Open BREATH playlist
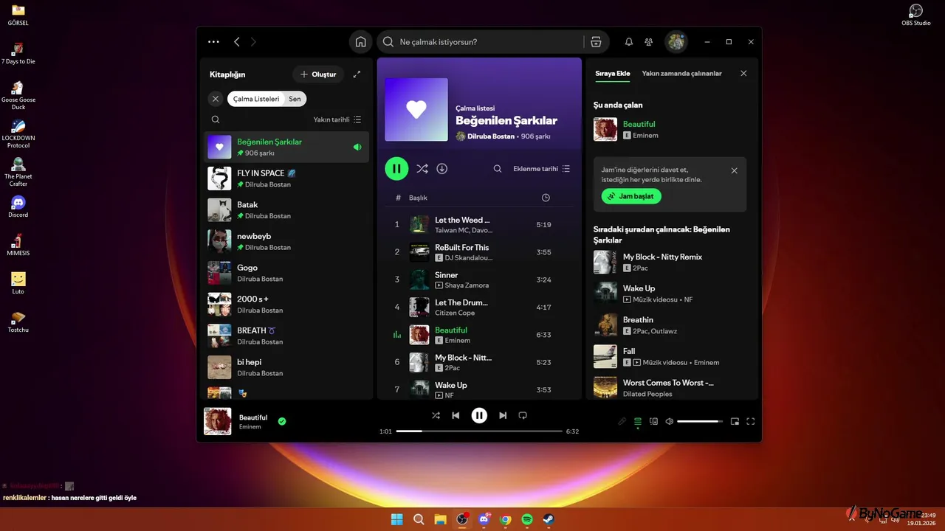Viewport: 945px width, 531px height. (286, 336)
